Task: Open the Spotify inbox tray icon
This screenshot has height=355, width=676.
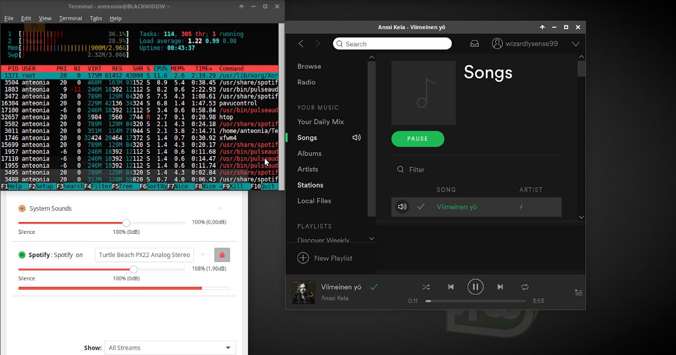Action: click(x=475, y=43)
